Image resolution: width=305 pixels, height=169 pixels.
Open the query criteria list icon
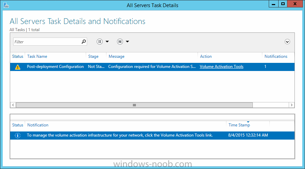point(100,42)
